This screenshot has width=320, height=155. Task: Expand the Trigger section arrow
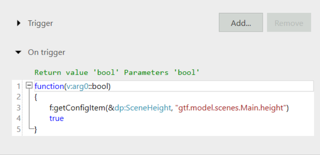pyautogui.click(x=19, y=23)
